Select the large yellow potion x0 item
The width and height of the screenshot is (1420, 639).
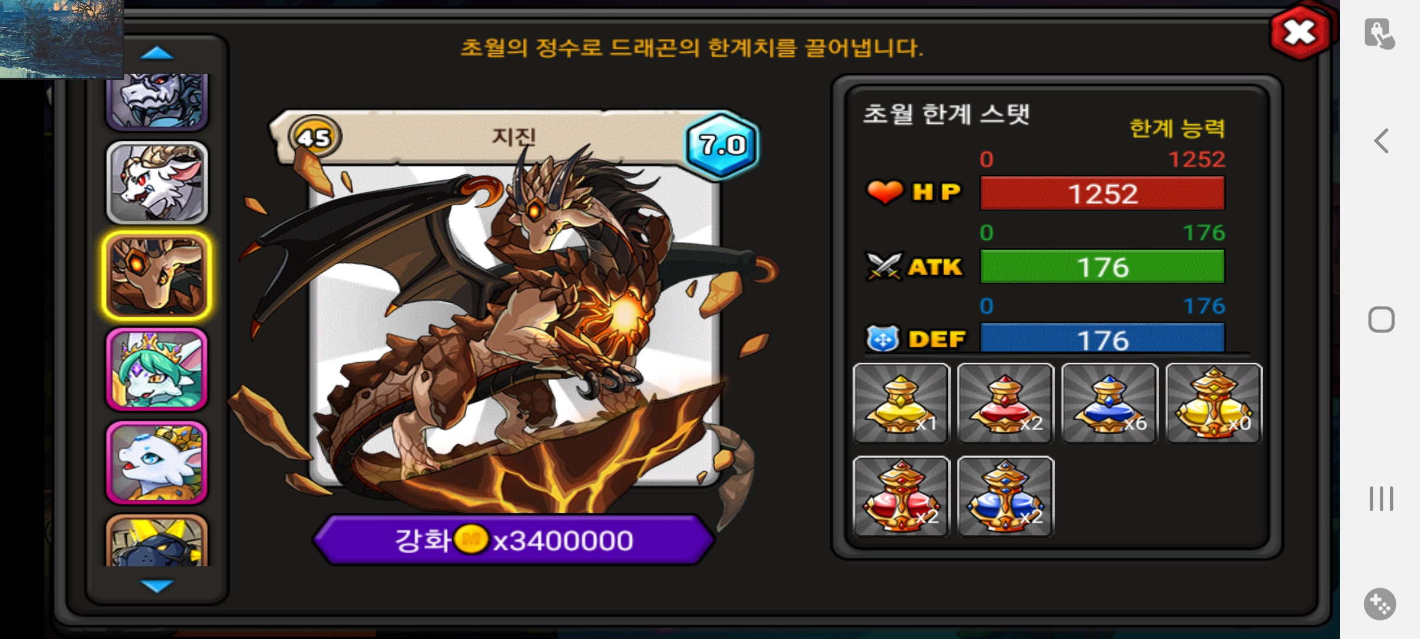point(1214,403)
